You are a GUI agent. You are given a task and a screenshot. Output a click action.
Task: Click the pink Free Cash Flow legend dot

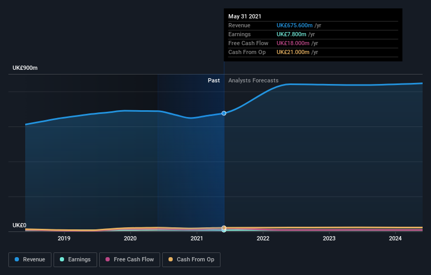[x=108, y=259]
